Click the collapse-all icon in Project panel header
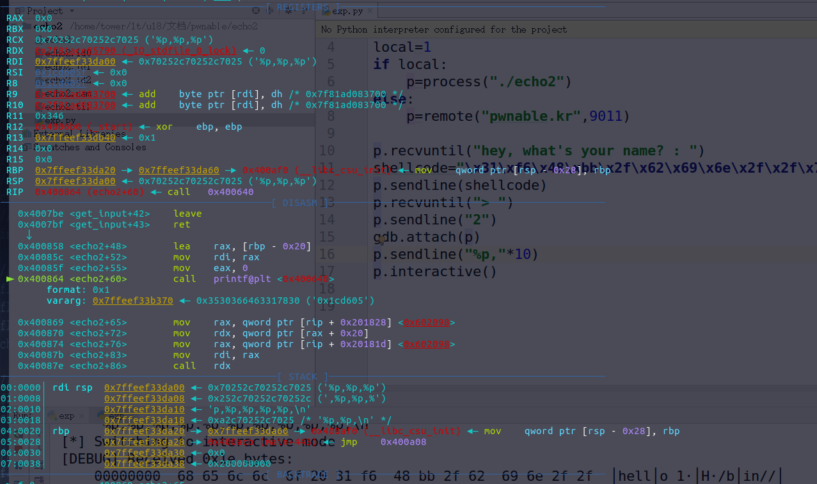The height and width of the screenshot is (484, 817). click(271, 10)
